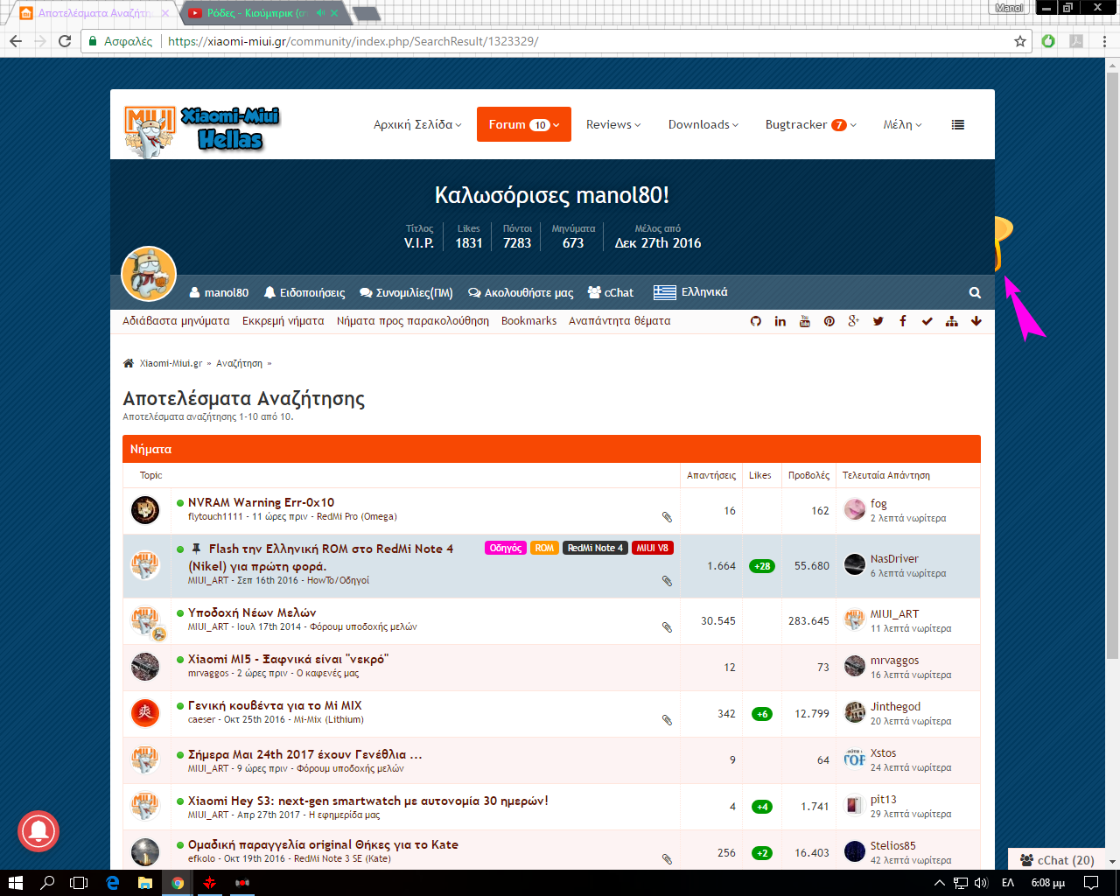The image size is (1120, 896).
Task: Click the volume icon in the system tray
Action: [981, 883]
